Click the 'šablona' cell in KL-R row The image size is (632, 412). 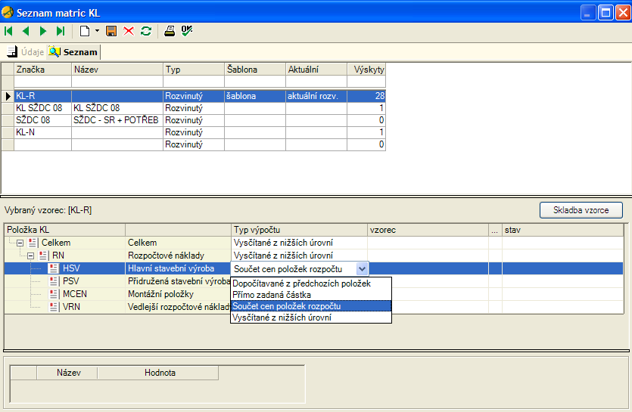pos(255,96)
